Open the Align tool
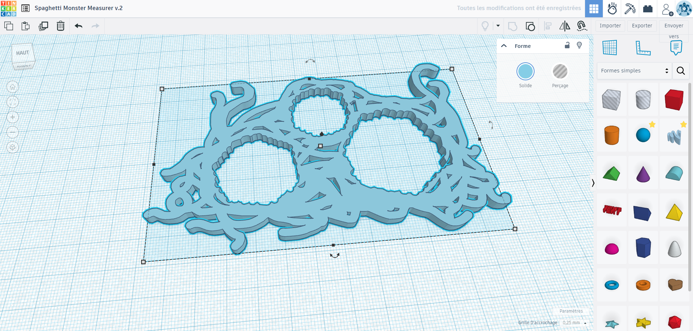Screen dimensions: 693x331 coord(548,26)
